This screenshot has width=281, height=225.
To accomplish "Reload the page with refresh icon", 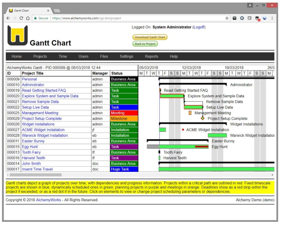I will (x=21, y=18).
